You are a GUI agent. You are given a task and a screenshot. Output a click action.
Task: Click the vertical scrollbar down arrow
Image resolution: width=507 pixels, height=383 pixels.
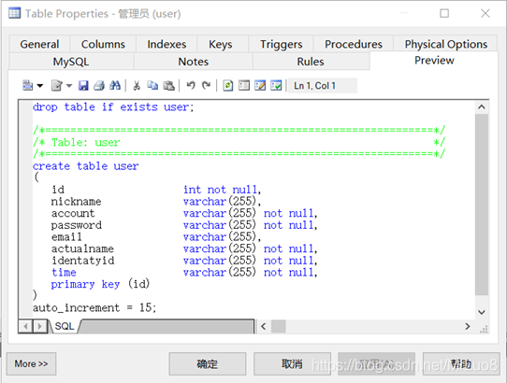pyautogui.click(x=482, y=312)
